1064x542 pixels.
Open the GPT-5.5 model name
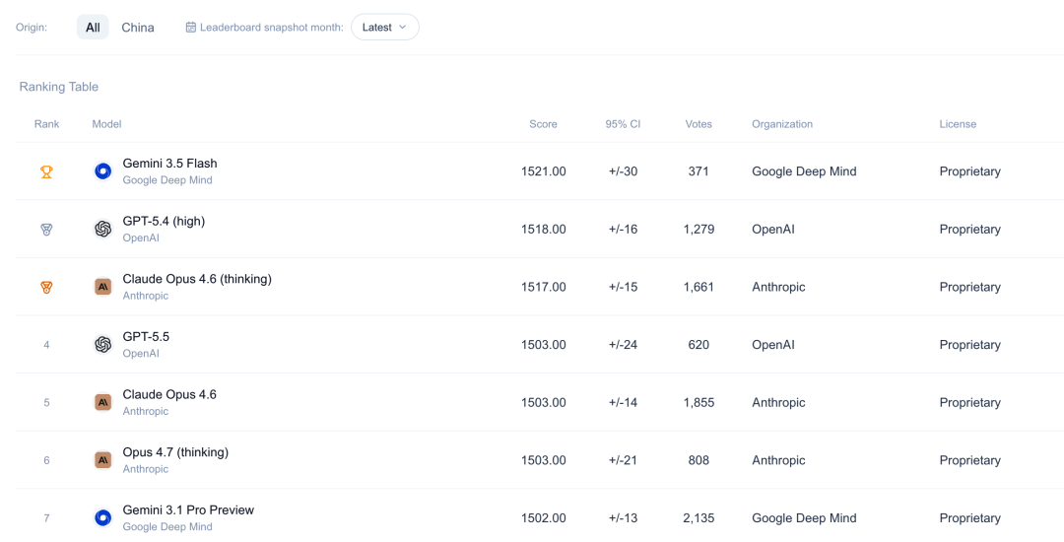pyautogui.click(x=146, y=336)
